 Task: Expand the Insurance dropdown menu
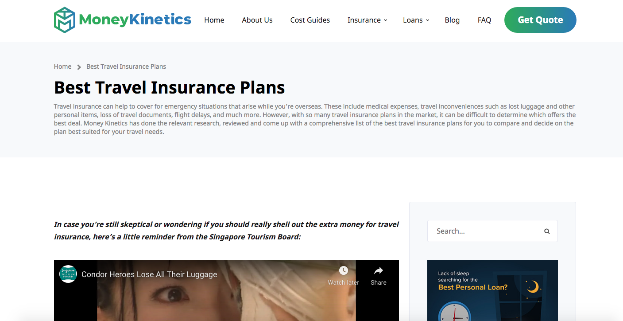[x=368, y=20]
